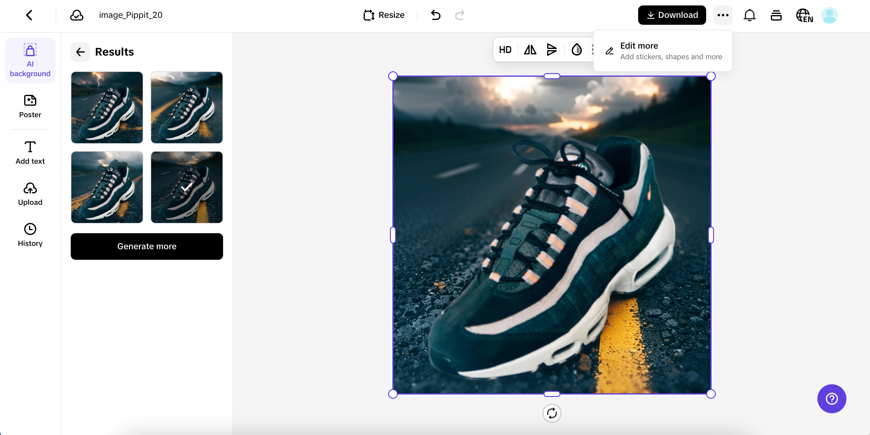
Task: Open the language selector EN globe
Action: pos(804,15)
